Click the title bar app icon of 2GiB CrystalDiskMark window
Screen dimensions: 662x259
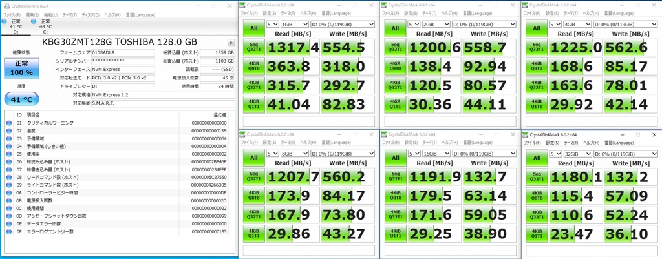click(x=384, y=5)
